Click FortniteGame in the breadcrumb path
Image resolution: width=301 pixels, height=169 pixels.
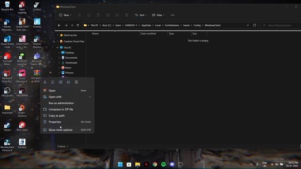[x=172, y=25]
